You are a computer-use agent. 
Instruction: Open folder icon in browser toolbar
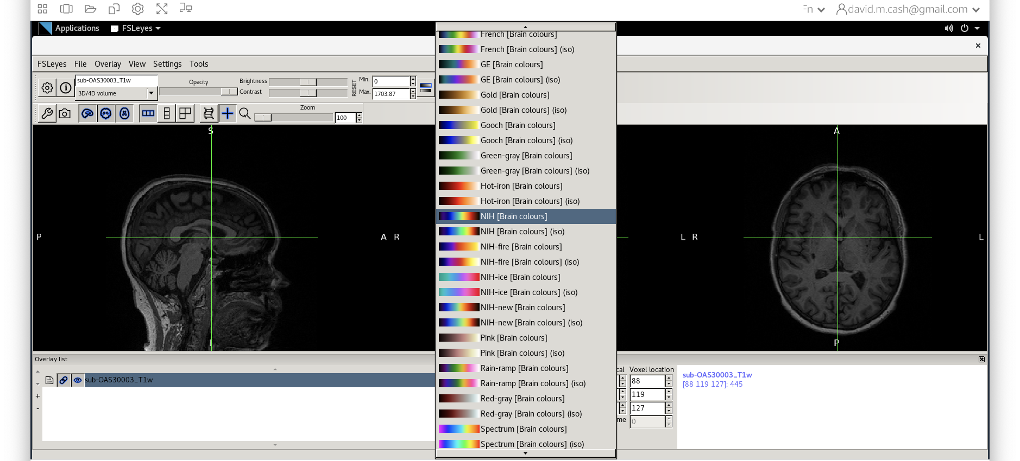pyautogui.click(x=90, y=9)
